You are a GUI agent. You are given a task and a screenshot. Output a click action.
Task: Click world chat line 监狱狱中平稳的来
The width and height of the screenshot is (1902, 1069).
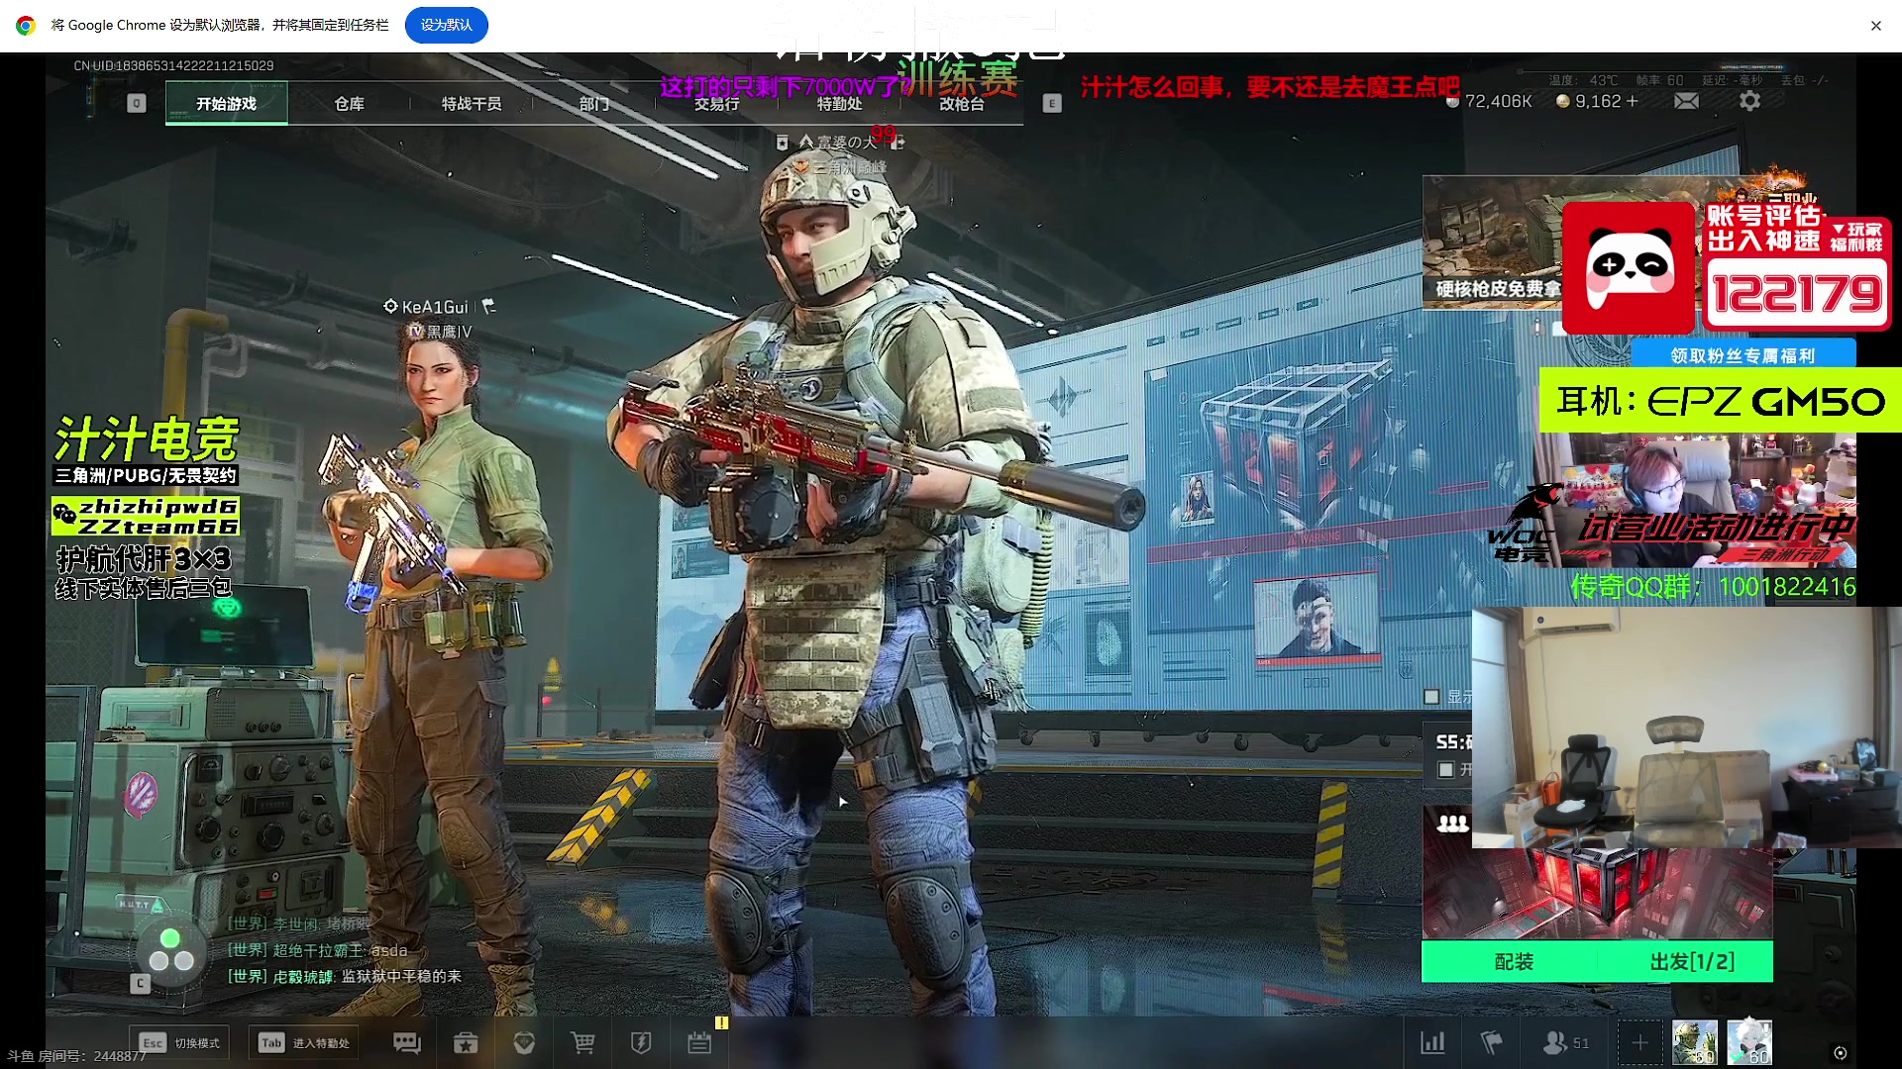pyautogui.click(x=401, y=977)
